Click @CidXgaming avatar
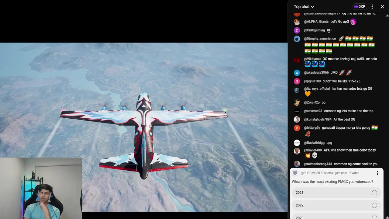The image size is (389, 219). 297,30
